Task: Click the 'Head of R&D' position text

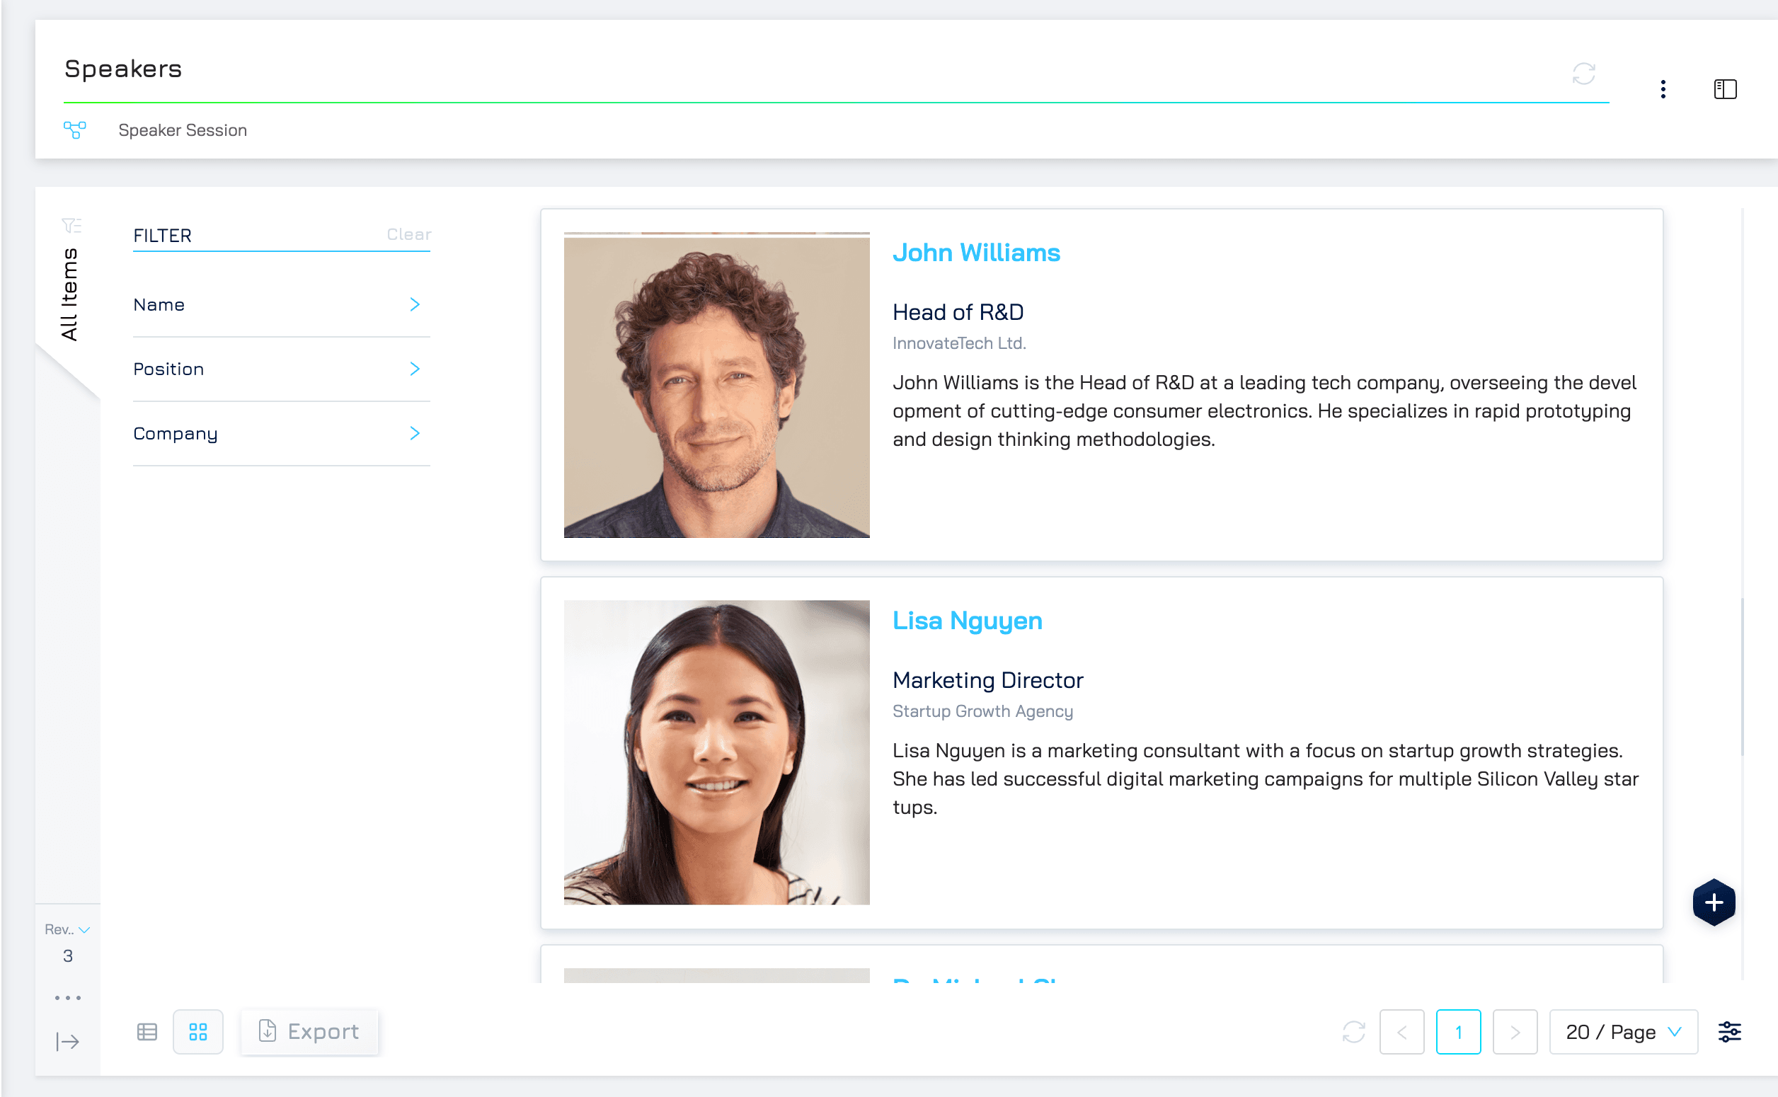Action: (958, 313)
